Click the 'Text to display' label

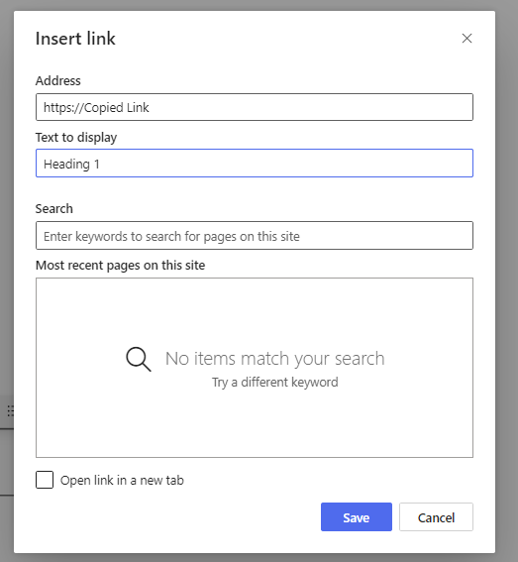coord(76,138)
